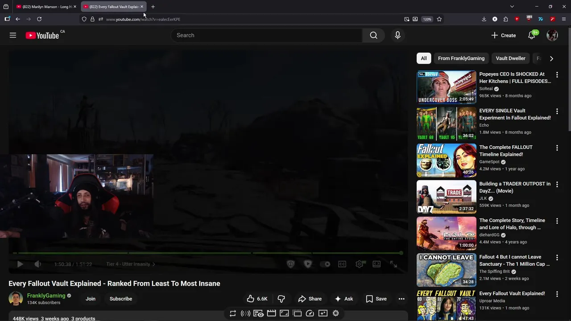571x321 pixels.
Task: Toggle loop icon in the enhancer toolbar
Action: click(x=233, y=313)
